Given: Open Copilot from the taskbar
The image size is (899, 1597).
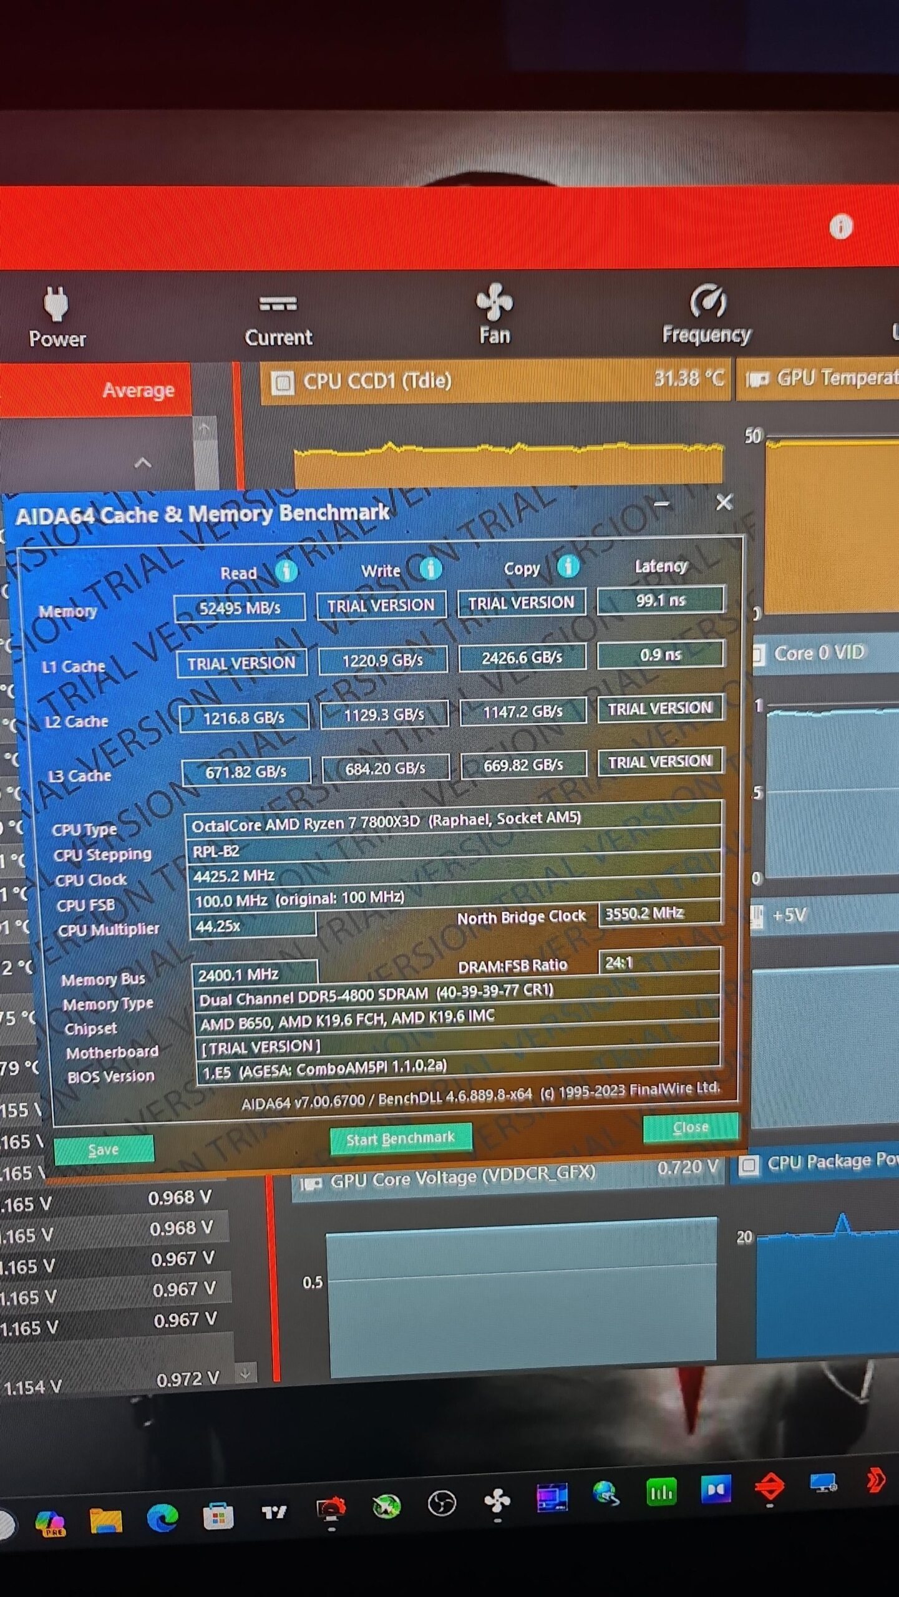Looking at the screenshot, I should point(51,1523).
